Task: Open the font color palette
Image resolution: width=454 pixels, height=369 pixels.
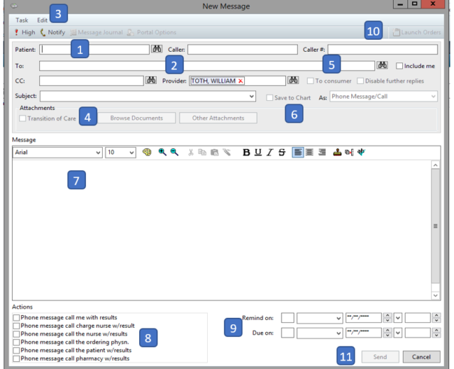Action: tap(148, 153)
